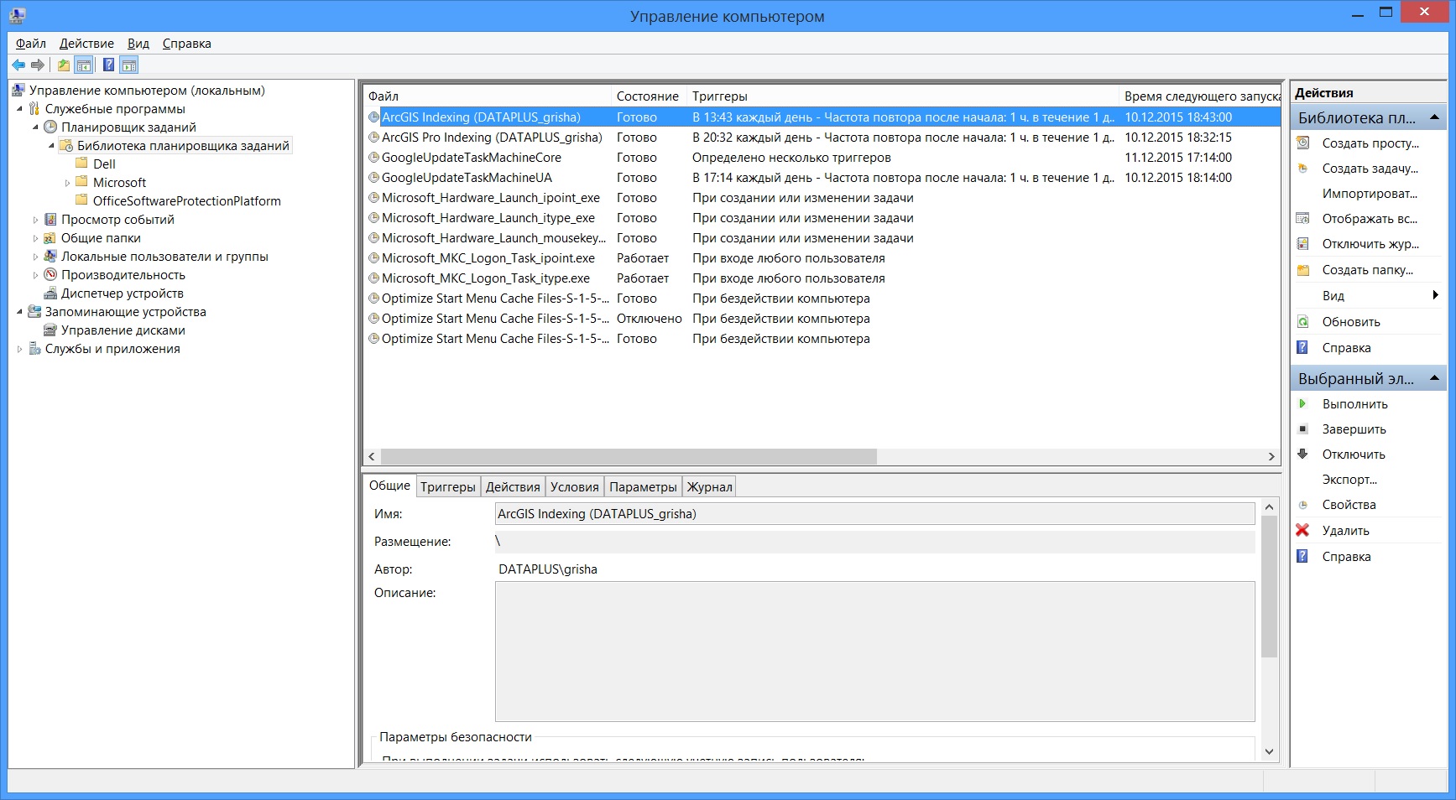Click the Forward arrow toolbar icon
1456x800 pixels.
coord(38,65)
